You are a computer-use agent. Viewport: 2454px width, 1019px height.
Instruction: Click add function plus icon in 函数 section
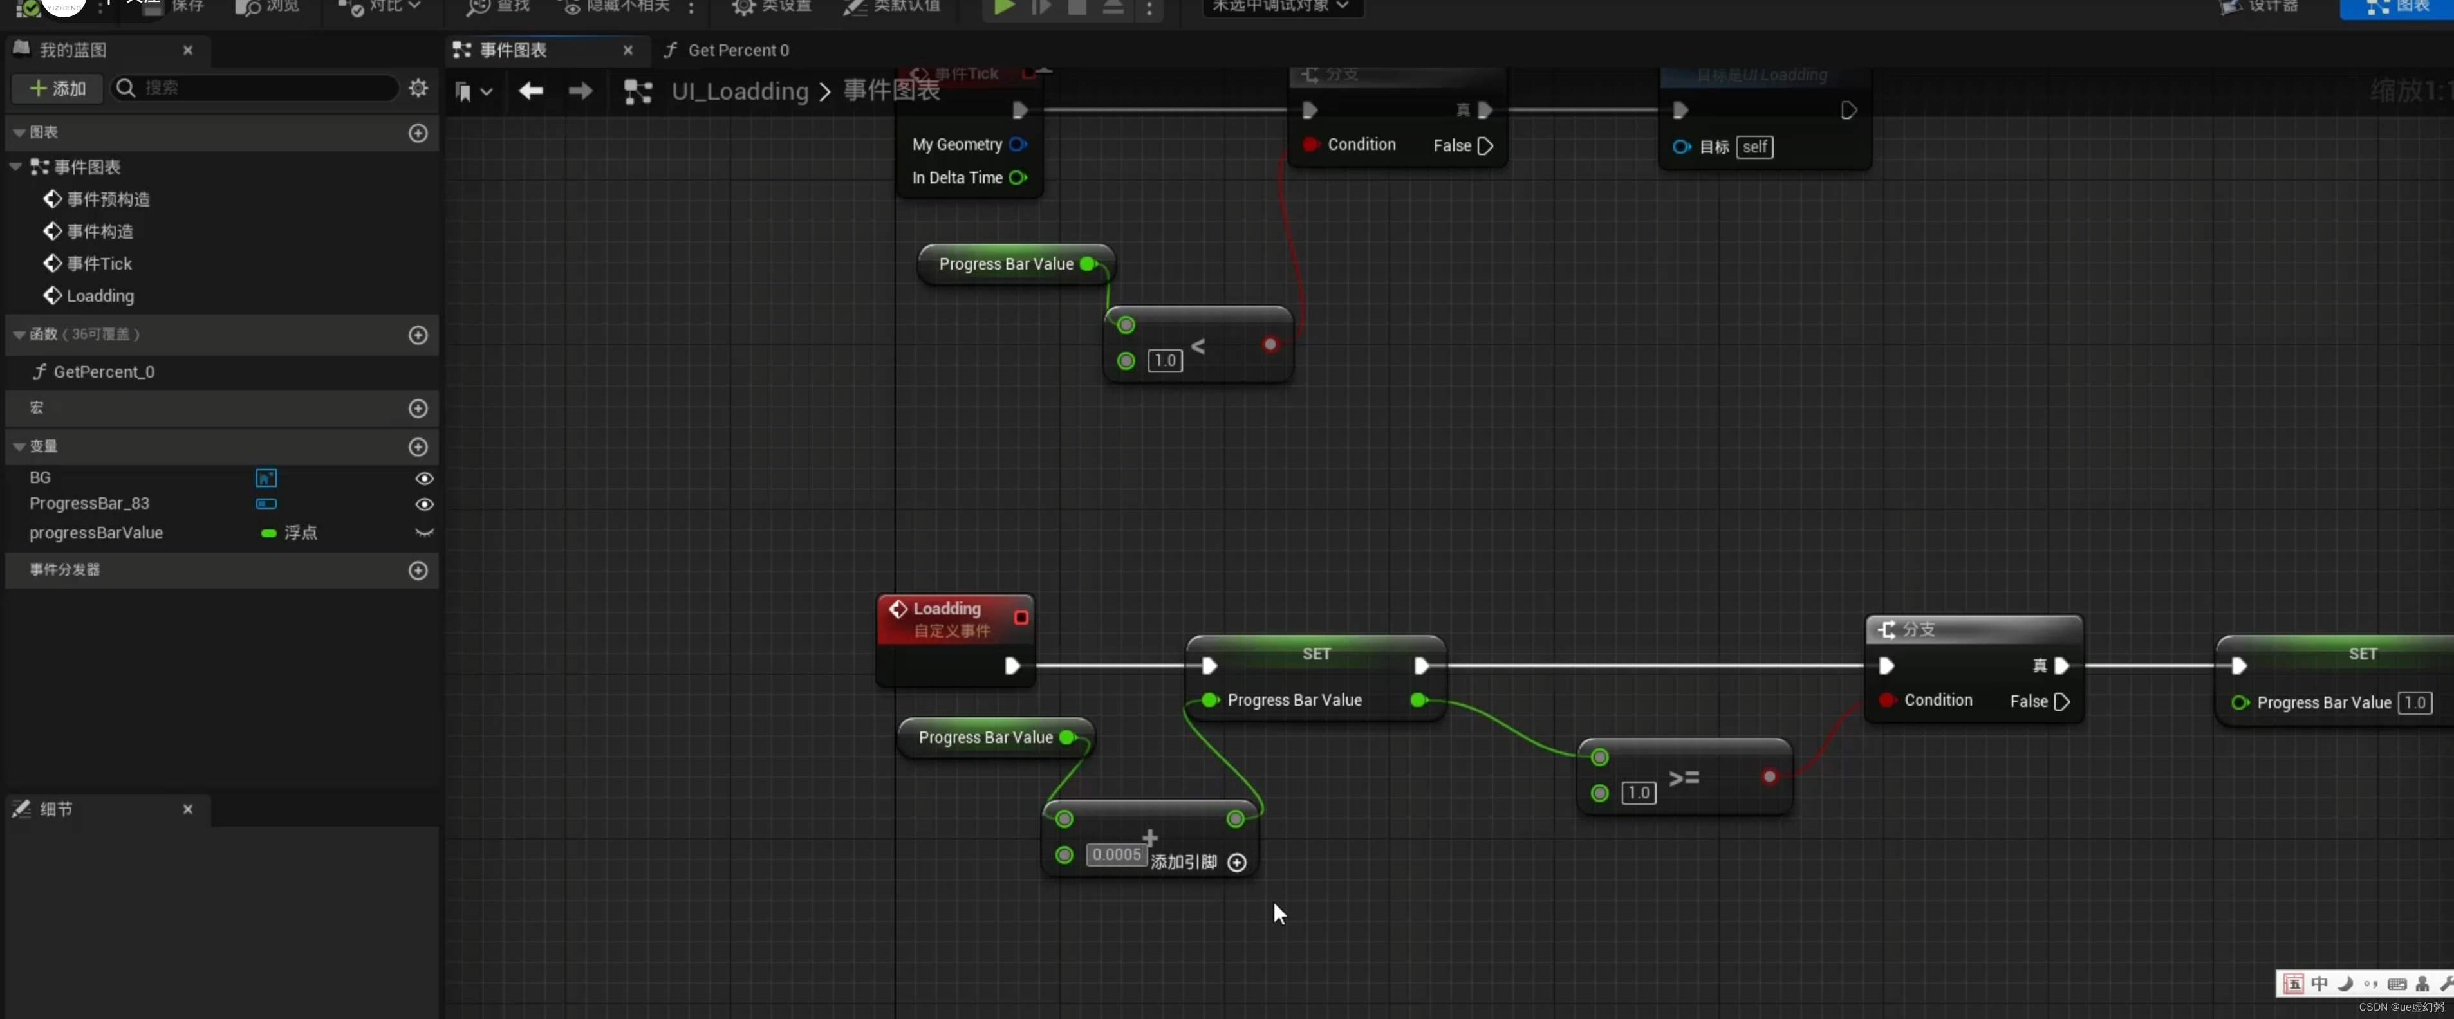[418, 335]
